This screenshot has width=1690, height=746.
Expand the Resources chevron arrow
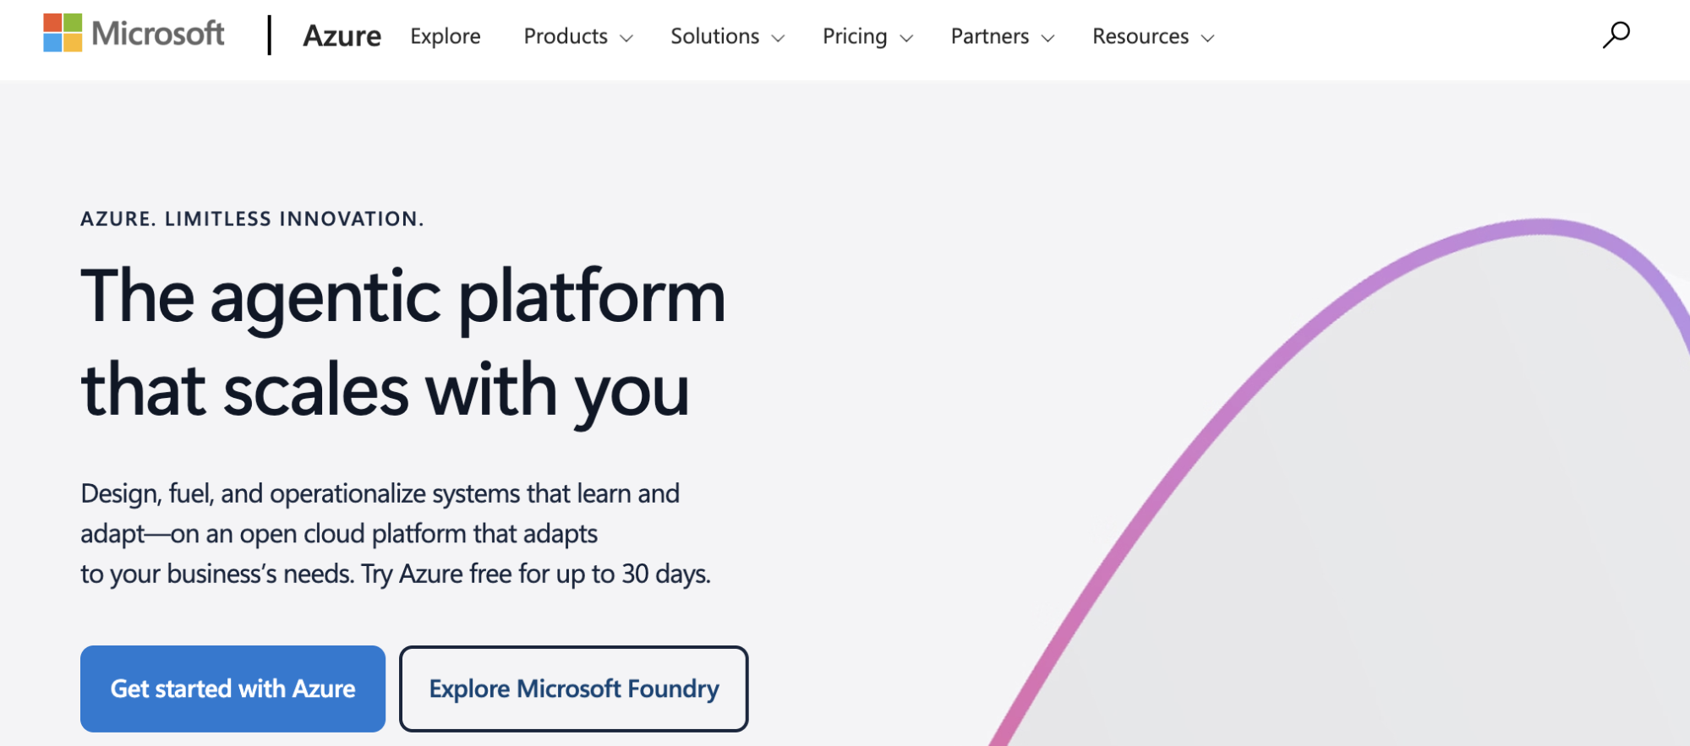[1208, 38]
